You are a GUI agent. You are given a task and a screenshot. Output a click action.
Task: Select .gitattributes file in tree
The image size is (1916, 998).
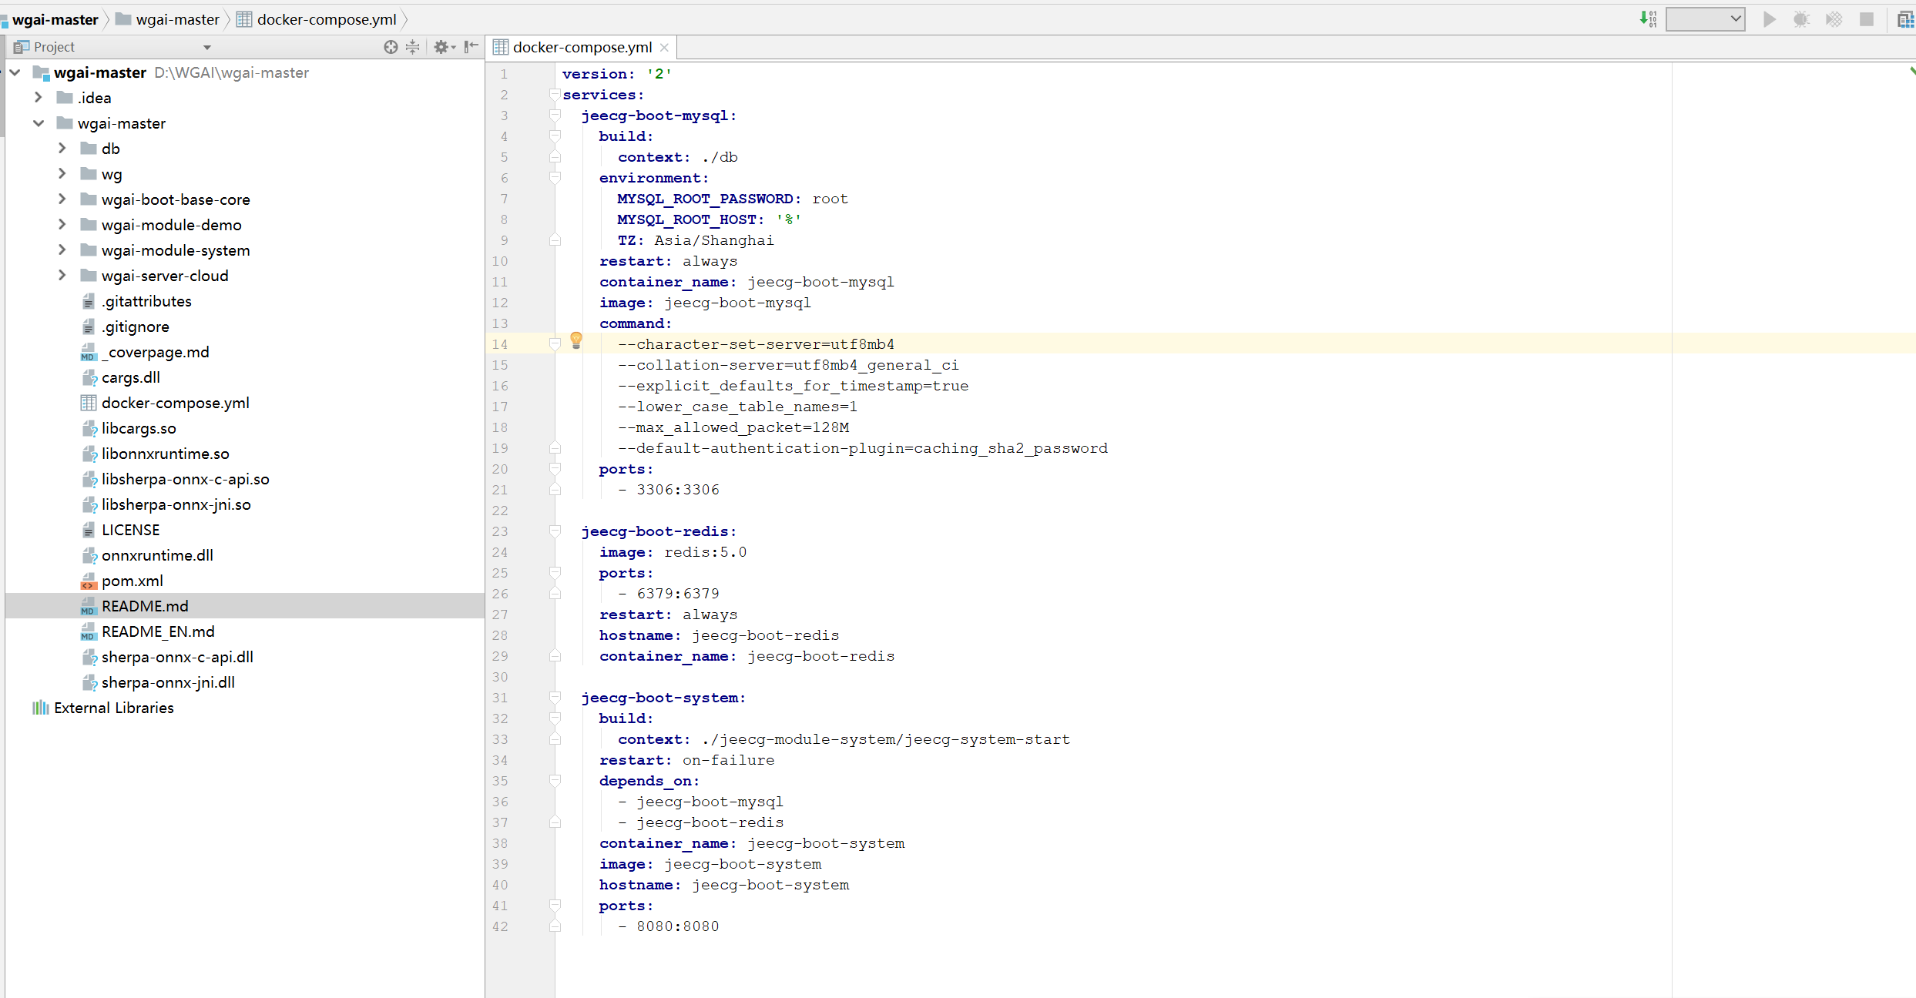[146, 301]
